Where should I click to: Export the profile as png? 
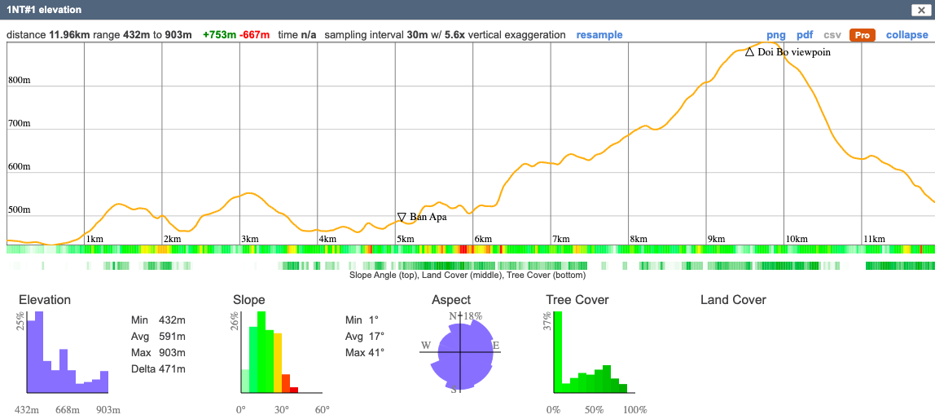pyautogui.click(x=776, y=35)
